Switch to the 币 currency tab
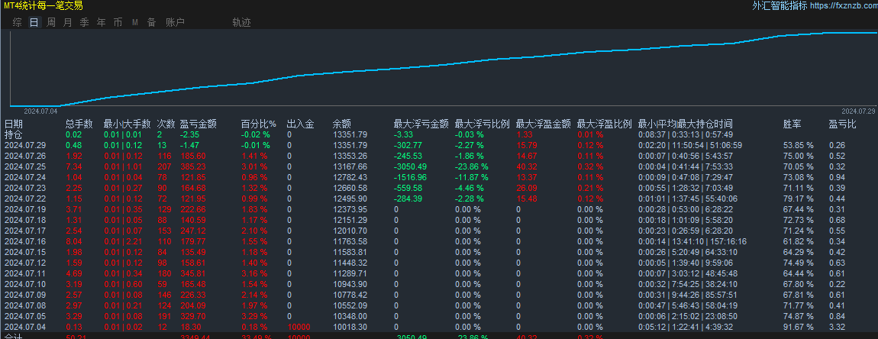Image resolution: width=878 pixels, height=339 pixels. [x=118, y=22]
